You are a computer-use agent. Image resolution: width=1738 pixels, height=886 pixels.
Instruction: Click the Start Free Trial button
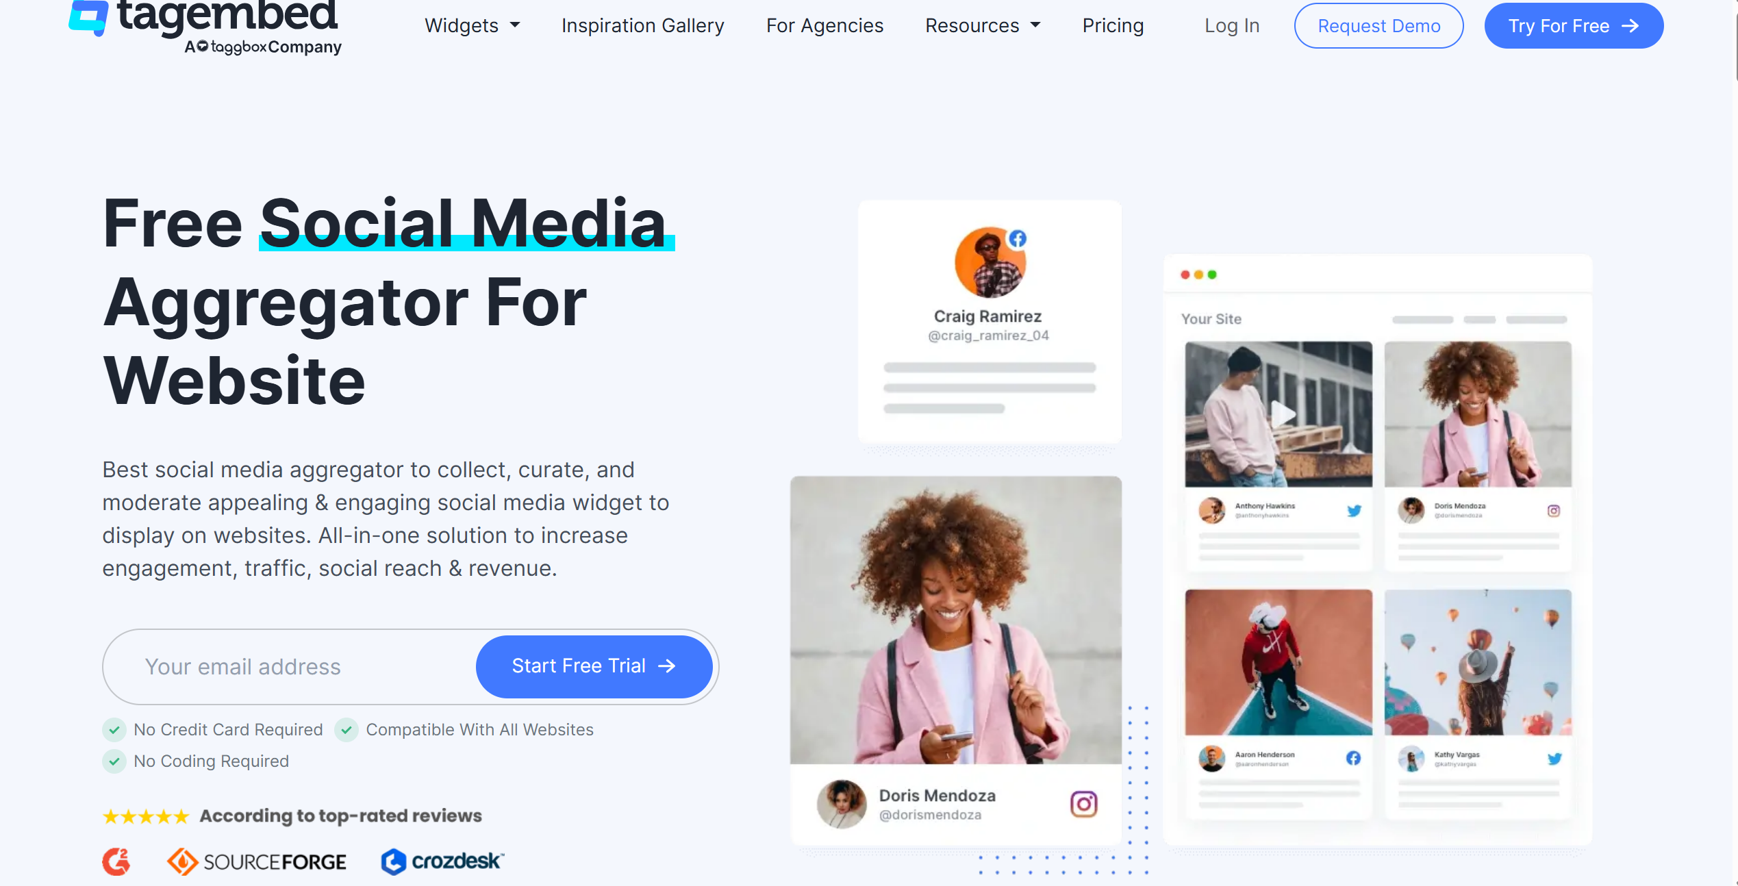pyautogui.click(x=594, y=666)
